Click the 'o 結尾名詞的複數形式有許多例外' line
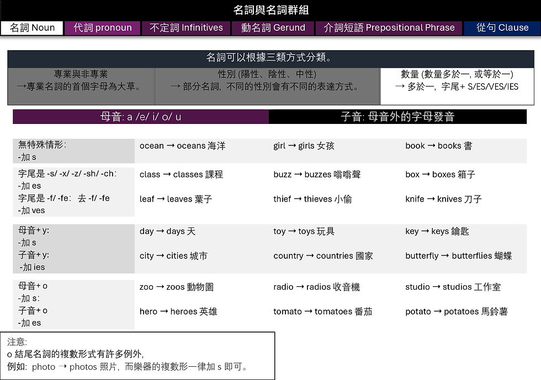This screenshot has width=541, height=380. pyautogui.click(x=75, y=354)
